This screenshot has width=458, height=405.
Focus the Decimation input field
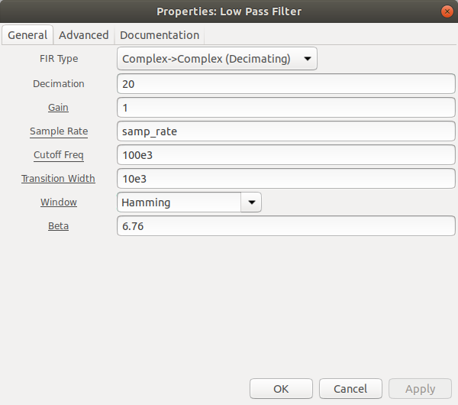point(286,84)
